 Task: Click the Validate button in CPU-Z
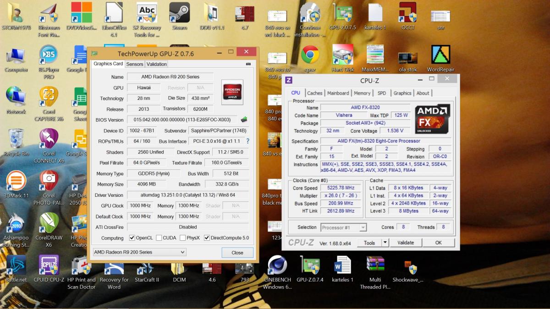406,243
